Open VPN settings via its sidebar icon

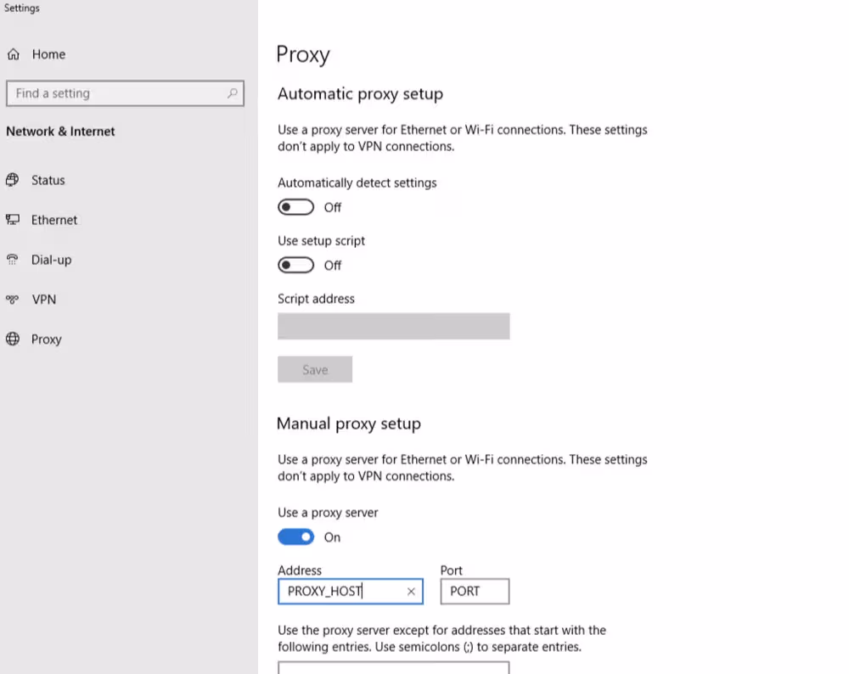coord(13,300)
